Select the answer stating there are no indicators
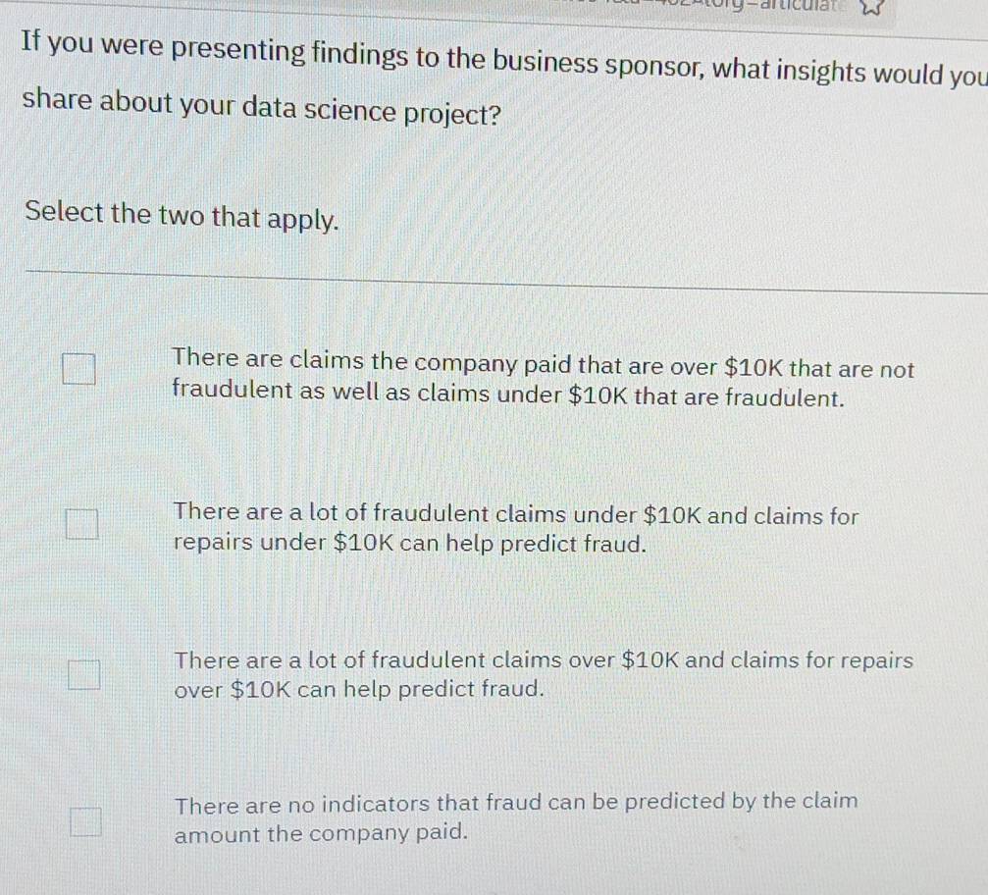This screenshot has height=895, width=988. pos(517,817)
